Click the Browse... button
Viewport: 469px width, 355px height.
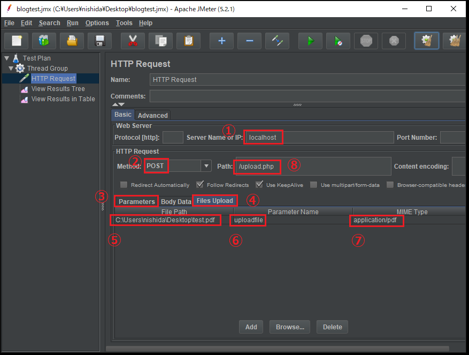pyautogui.click(x=290, y=327)
